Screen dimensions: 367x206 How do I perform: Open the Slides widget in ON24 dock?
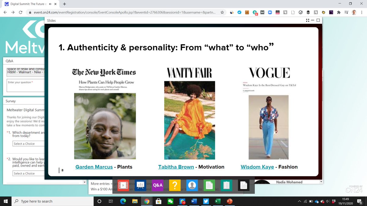[x=140, y=185]
